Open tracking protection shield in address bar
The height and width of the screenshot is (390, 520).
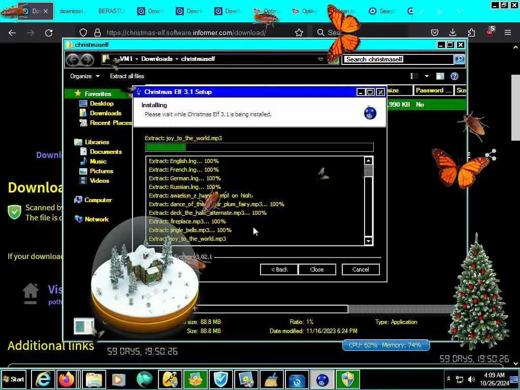83,32
